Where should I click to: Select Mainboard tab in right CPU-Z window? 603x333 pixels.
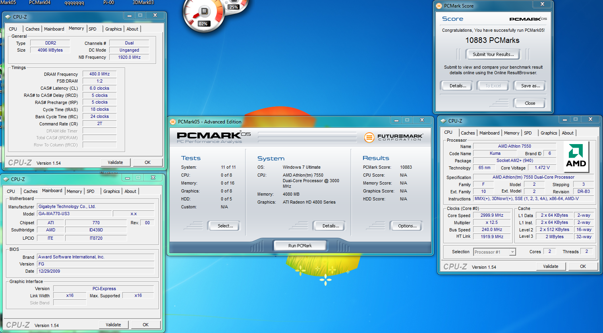(x=489, y=133)
